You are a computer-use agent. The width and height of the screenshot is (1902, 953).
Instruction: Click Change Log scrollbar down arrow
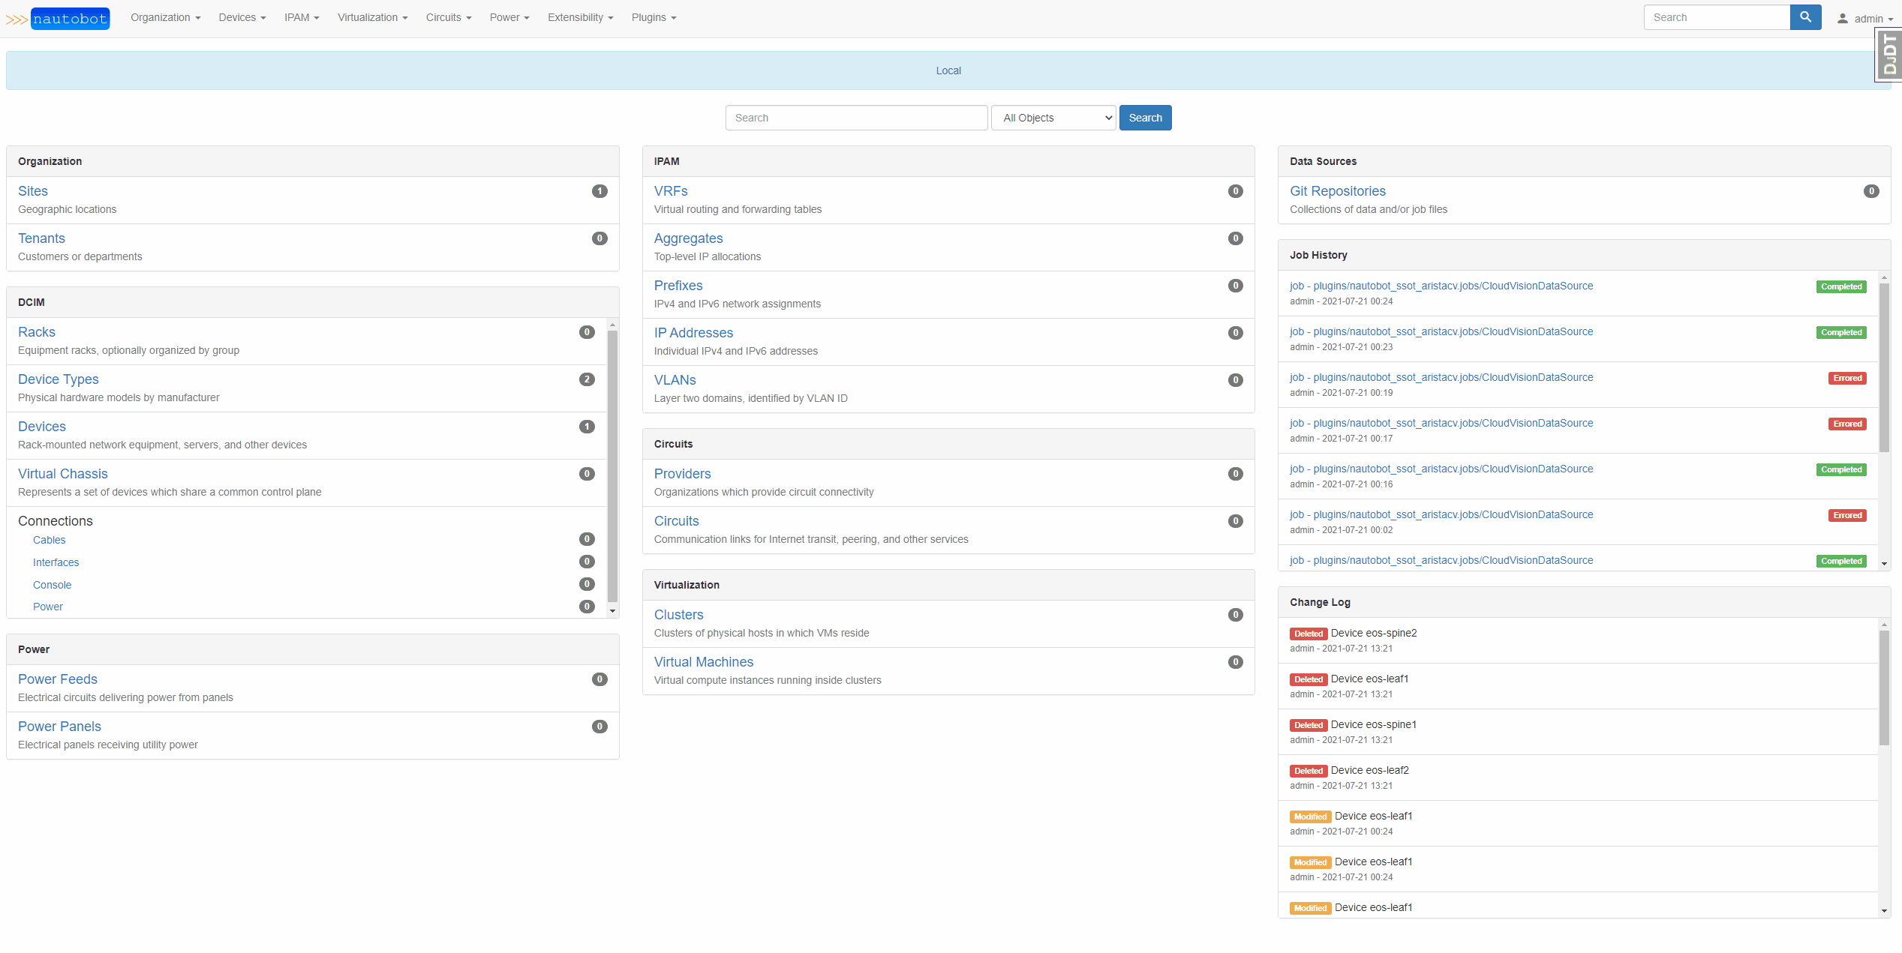(x=1884, y=911)
